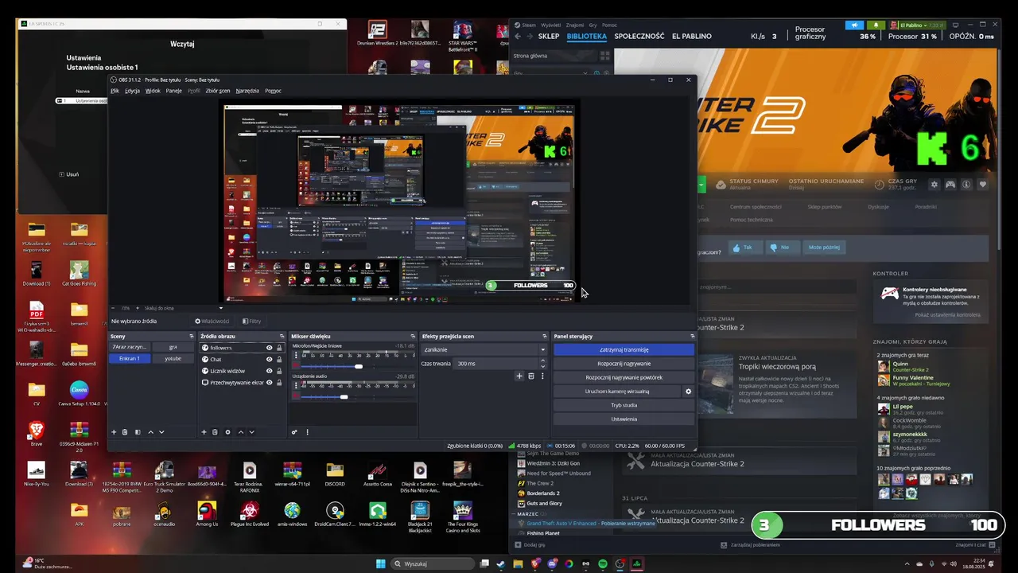Screen dimensions: 1018x573
Task: Add a scene transition with plus icon
Action: [x=519, y=376]
